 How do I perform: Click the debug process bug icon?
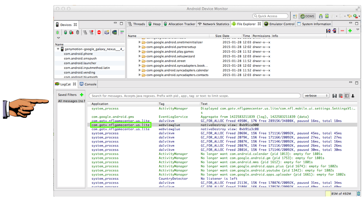pos(57,32)
